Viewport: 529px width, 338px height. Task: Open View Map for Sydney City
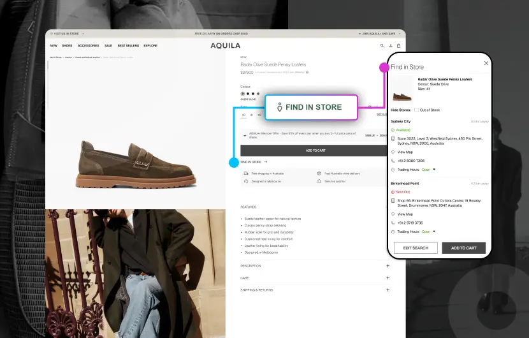tap(405, 152)
